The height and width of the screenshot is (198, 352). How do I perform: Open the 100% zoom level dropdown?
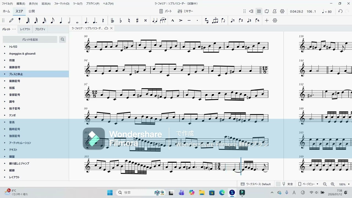pos(344,184)
